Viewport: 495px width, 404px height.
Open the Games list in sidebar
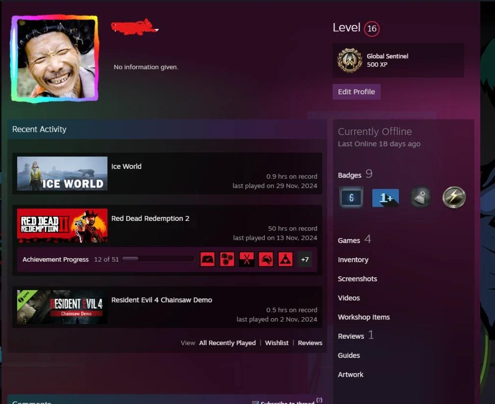(x=349, y=241)
